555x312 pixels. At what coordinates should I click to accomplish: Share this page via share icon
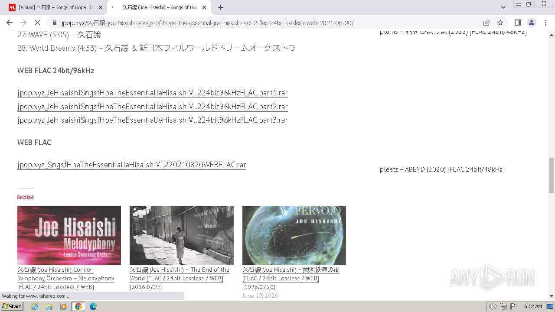pos(486,23)
